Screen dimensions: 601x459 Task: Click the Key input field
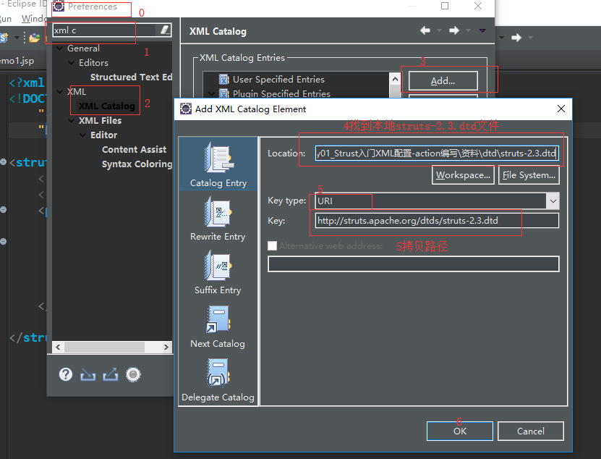point(437,221)
